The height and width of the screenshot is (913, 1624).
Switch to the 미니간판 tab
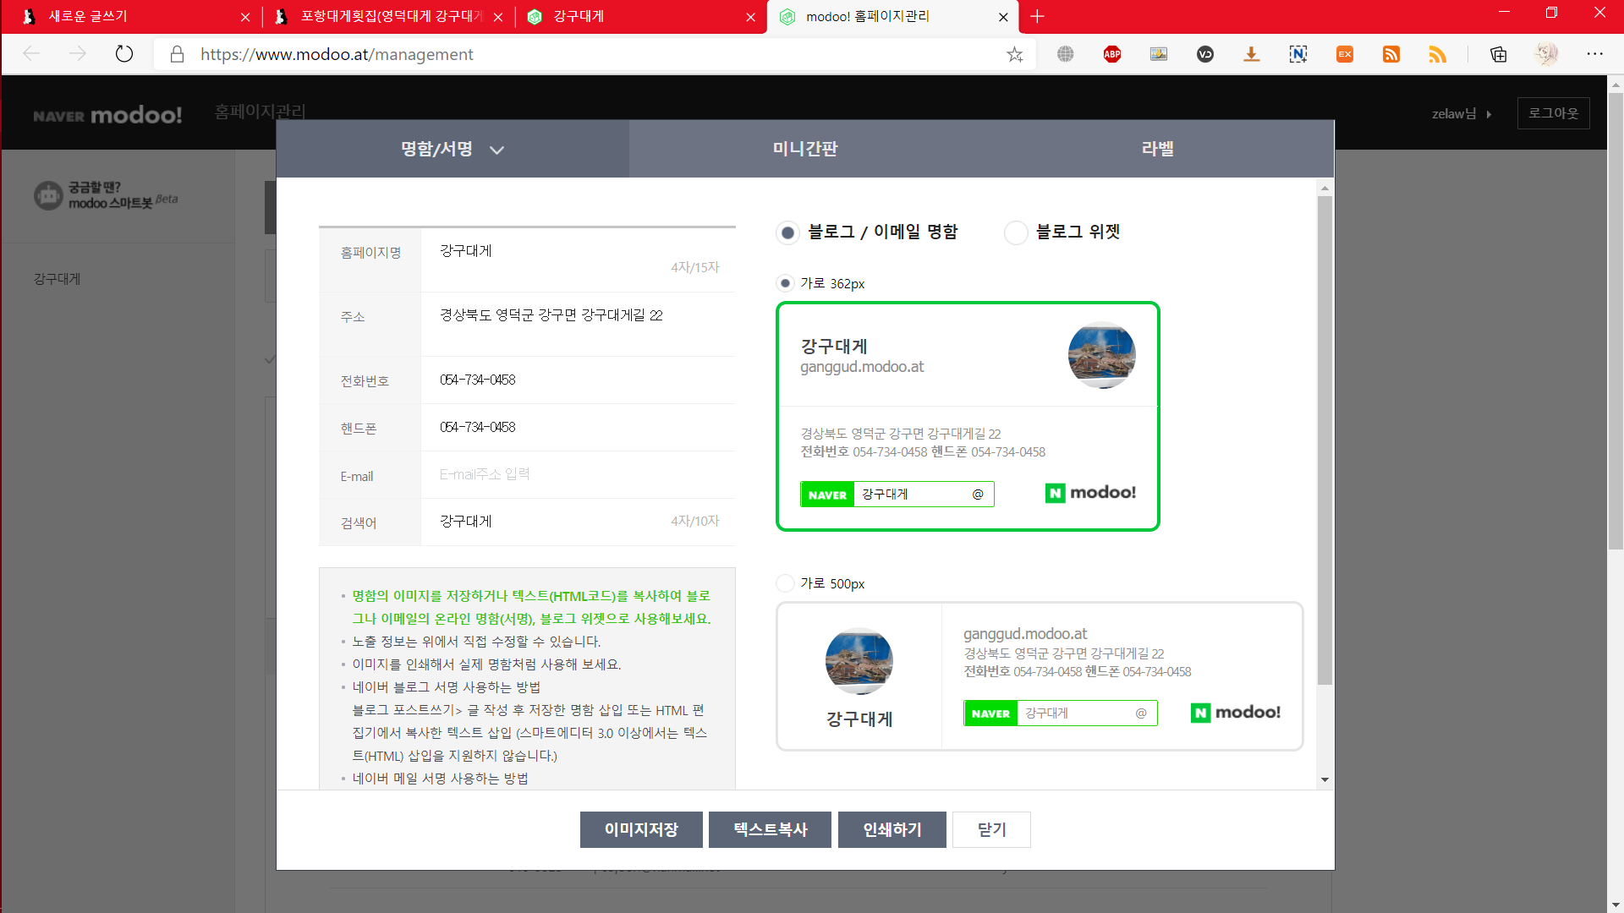click(804, 149)
